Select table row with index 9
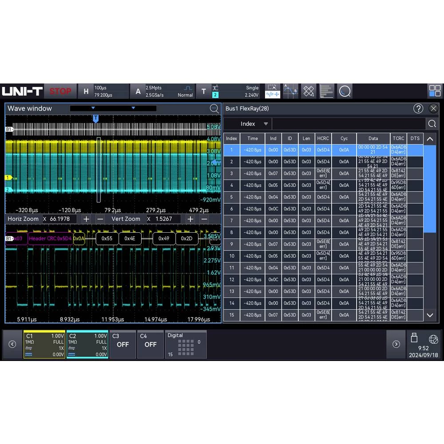Viewport: 444px width, 444px height. pyautogui.click(x=323, y=244)
